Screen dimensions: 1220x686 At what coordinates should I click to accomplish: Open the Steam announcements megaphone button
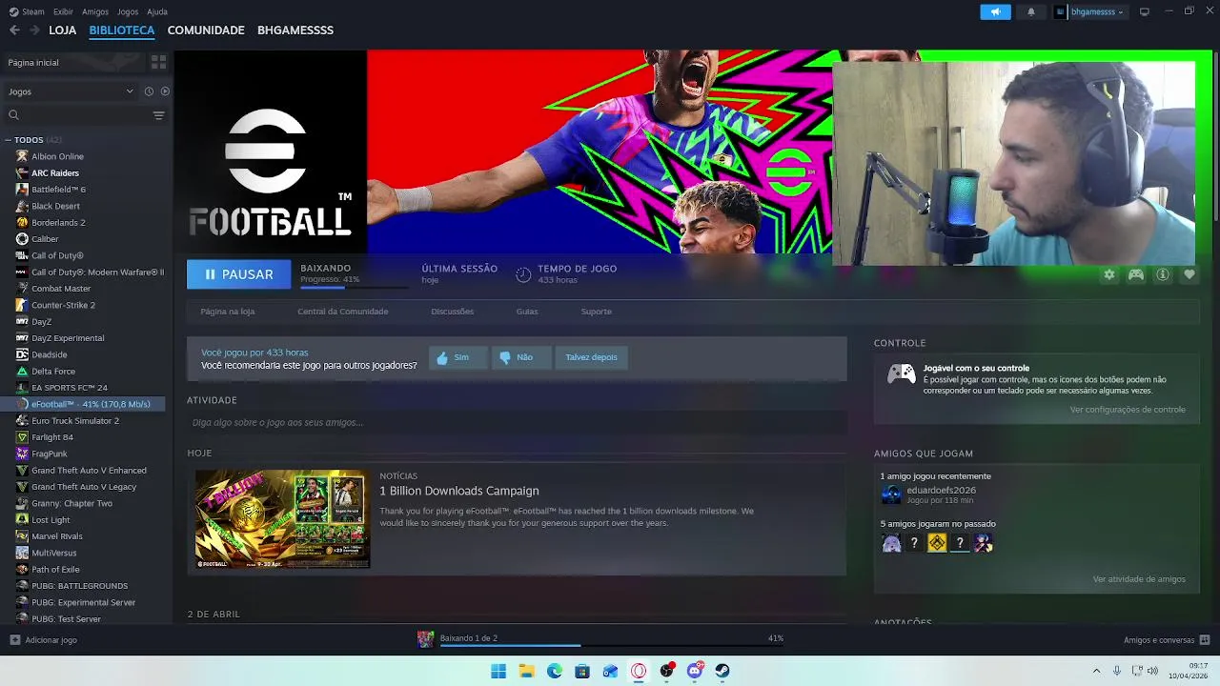(x=995, y=11)
